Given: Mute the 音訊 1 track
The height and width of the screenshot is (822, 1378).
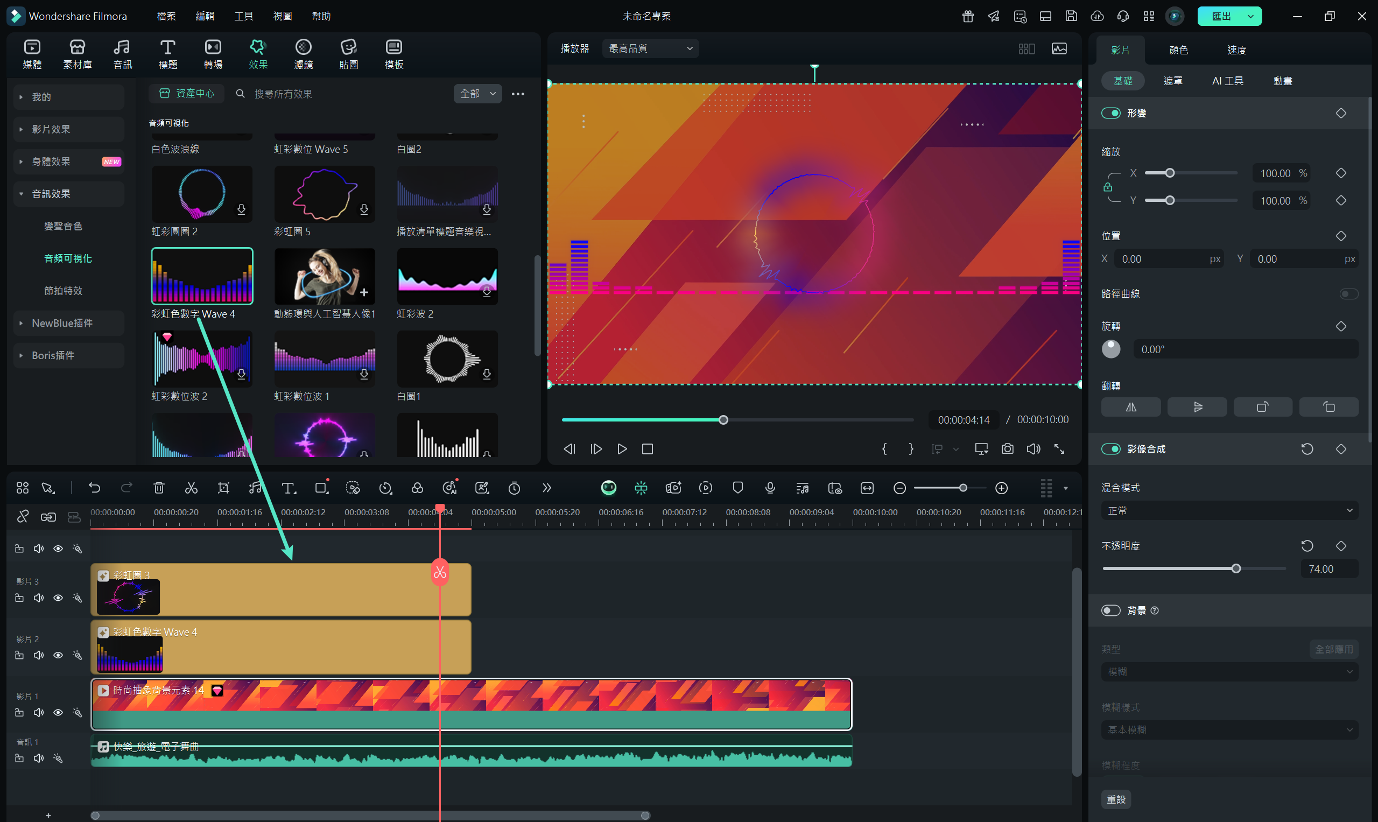Looking at the screenshot, I should [x=38, y=758].
